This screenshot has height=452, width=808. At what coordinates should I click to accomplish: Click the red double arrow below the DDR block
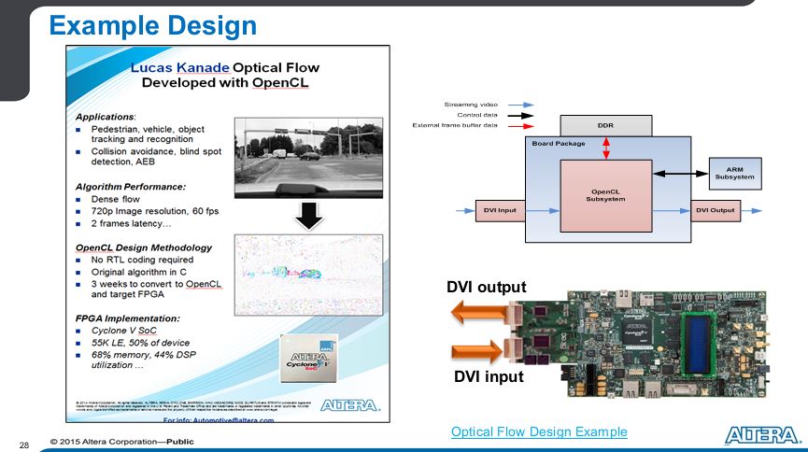606,148
